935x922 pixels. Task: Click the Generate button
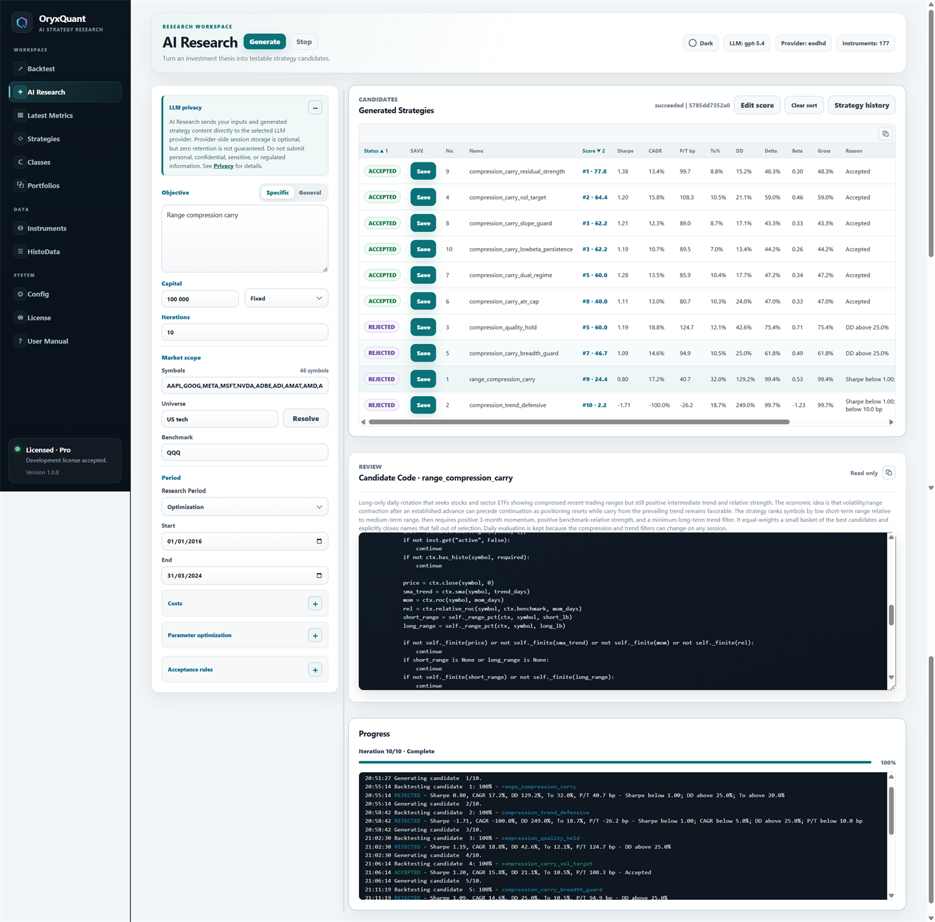click(265, 42)
